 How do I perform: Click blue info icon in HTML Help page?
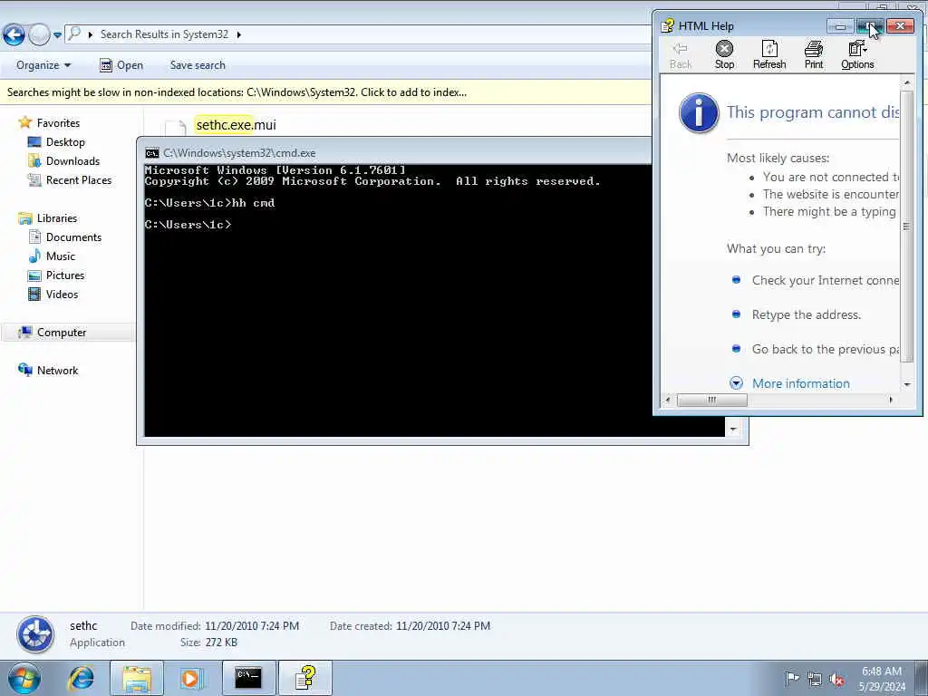click(x=699, y=113)
